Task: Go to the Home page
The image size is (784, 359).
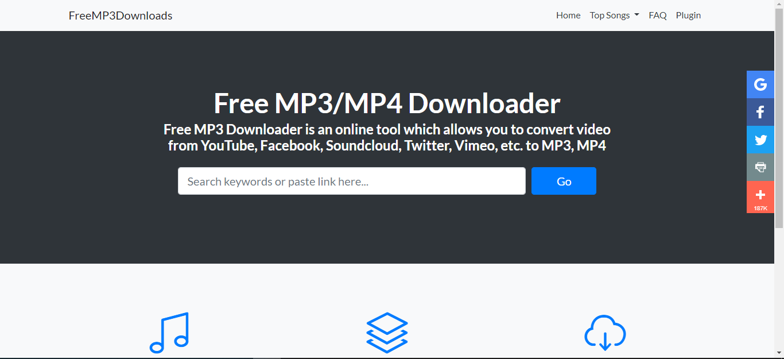Action: [x=568, y=16]
